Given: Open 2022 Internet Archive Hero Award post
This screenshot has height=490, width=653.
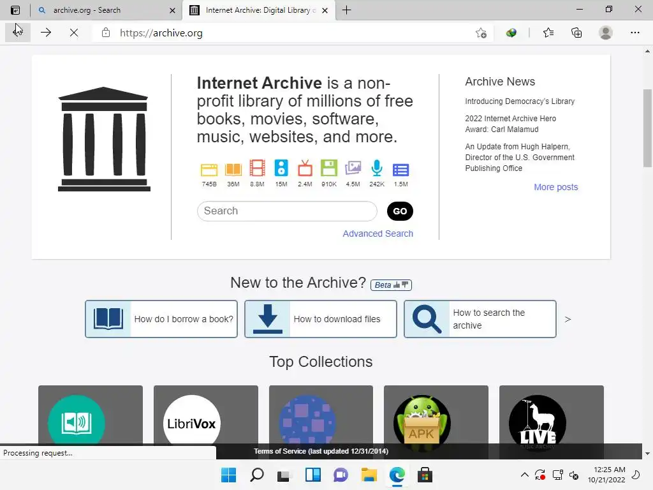Looking at the screenshot, I should [x=511, y=124].
